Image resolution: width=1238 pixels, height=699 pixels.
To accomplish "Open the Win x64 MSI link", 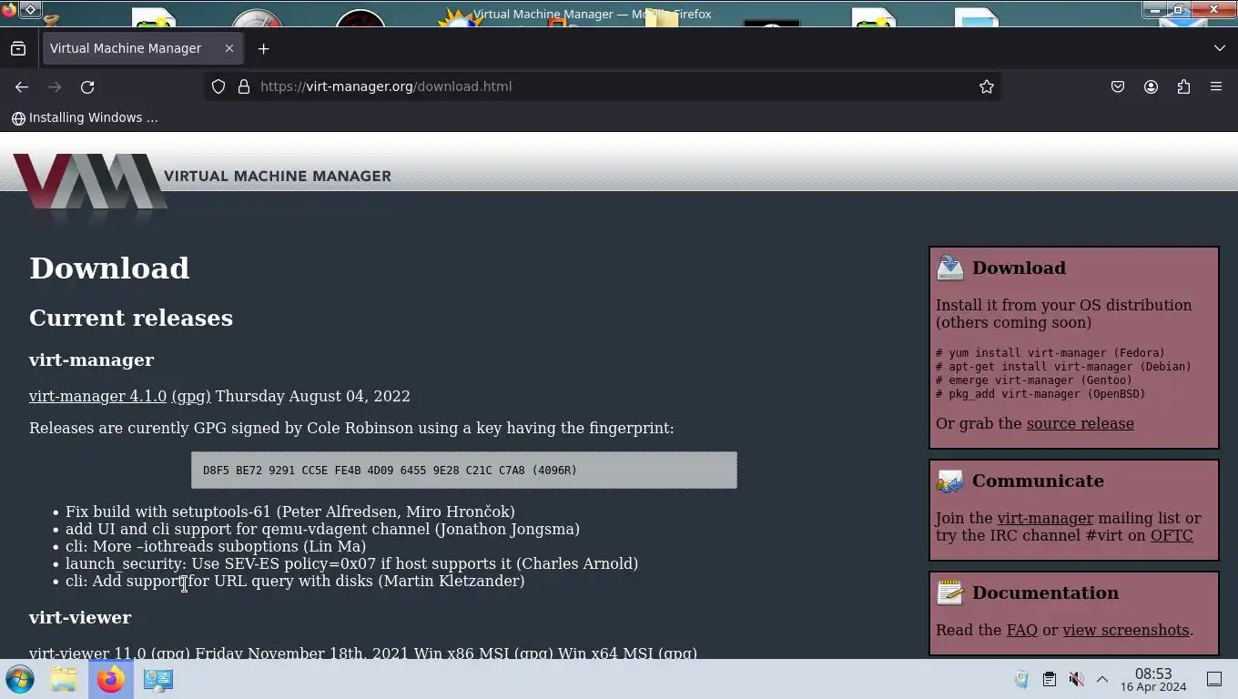I will point(605,653).
